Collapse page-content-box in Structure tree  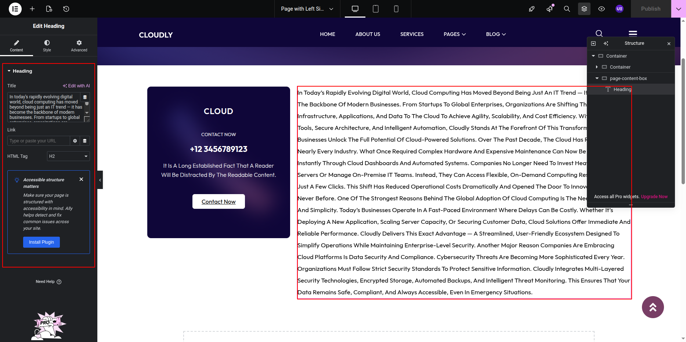(x=597, y=78)
